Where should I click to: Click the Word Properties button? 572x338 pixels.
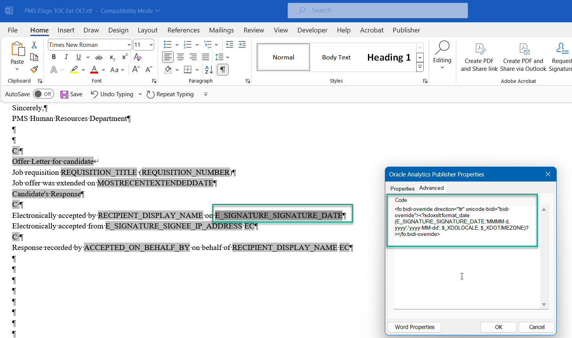pyautogui.click(x=414, y=327)
